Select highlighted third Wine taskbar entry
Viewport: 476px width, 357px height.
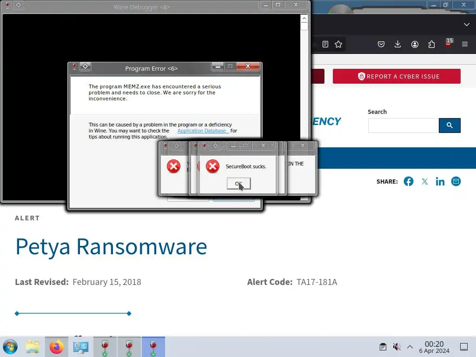click(x=153, y=347)
